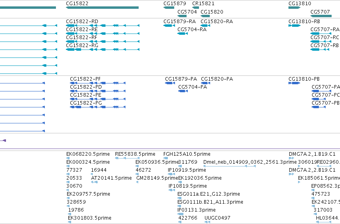Select protein CG13810-PB
Viewport: 340px width, 224px height.
[x=294, y=83]
